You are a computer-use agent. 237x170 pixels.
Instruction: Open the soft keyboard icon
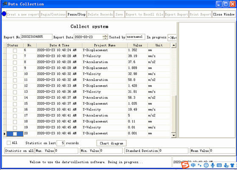219,165
